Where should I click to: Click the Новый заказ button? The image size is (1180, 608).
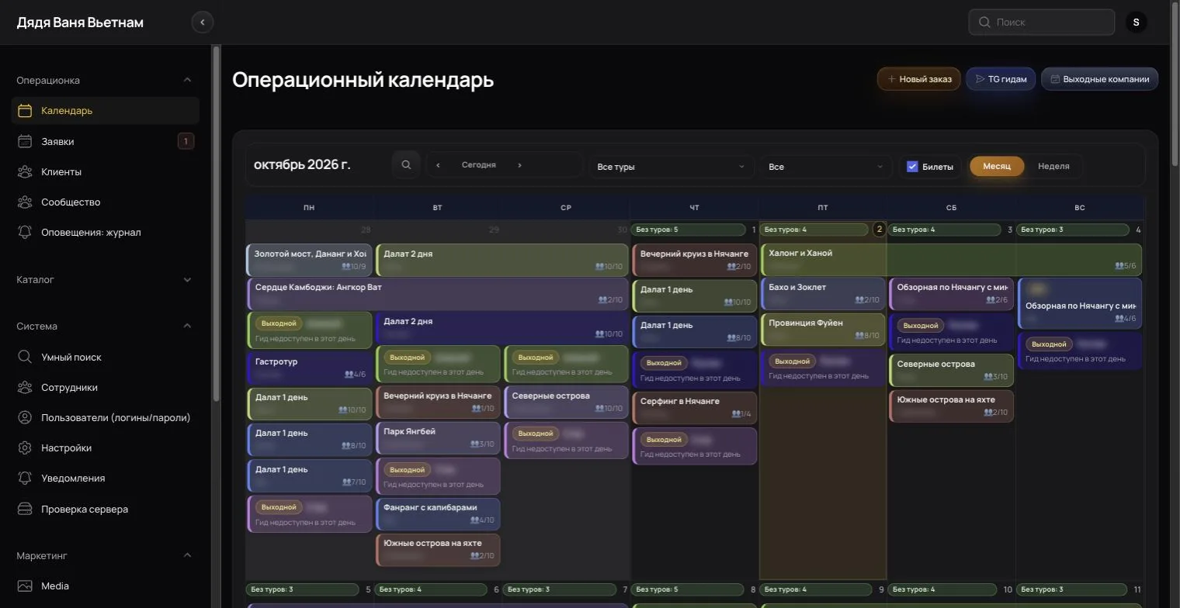[x=919, y=79]
